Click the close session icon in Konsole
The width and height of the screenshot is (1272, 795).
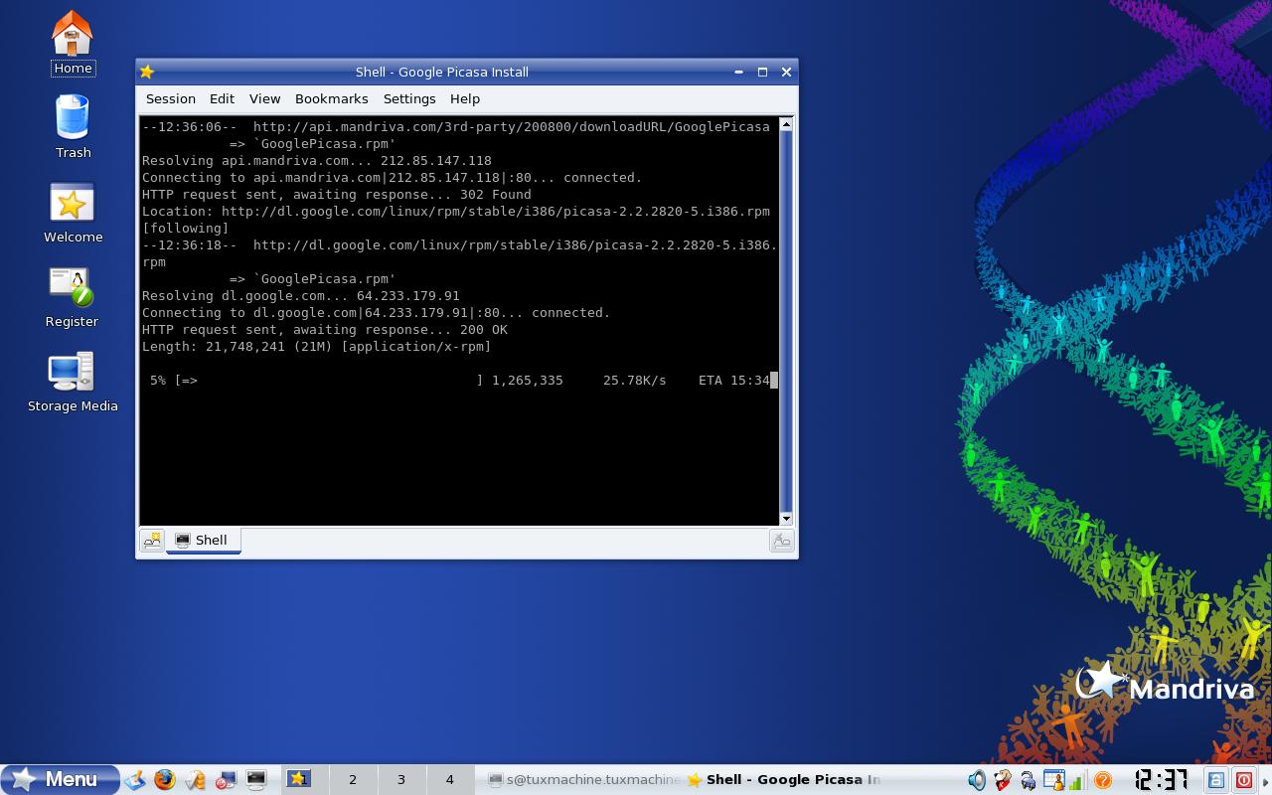(x=782, y=541)
